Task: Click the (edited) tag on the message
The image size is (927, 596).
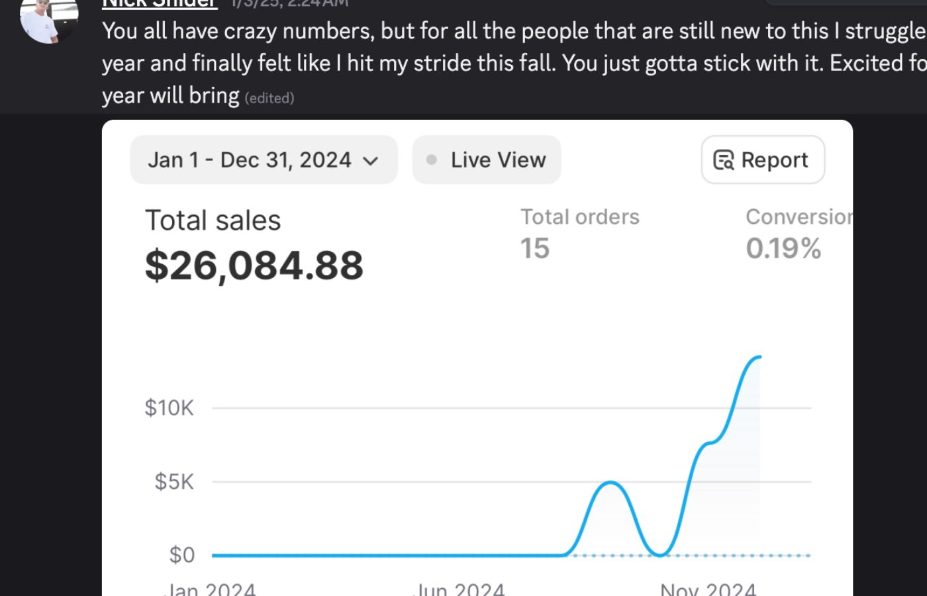Action: coord(269,98)
